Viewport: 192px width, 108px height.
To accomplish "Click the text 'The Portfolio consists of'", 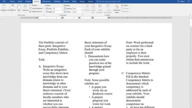I will coord(53,43).
